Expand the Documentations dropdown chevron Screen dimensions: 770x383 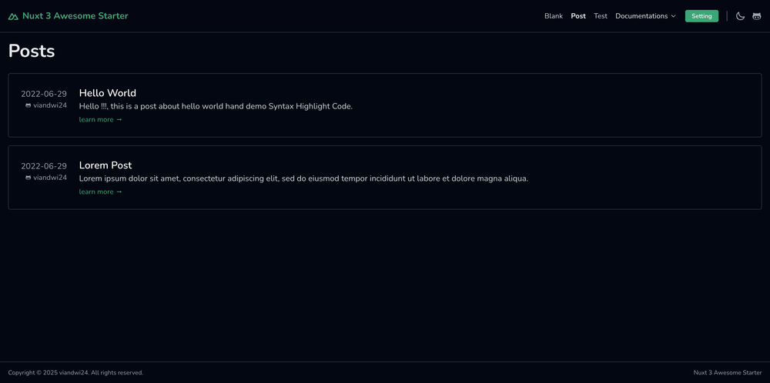coord(673,16)
